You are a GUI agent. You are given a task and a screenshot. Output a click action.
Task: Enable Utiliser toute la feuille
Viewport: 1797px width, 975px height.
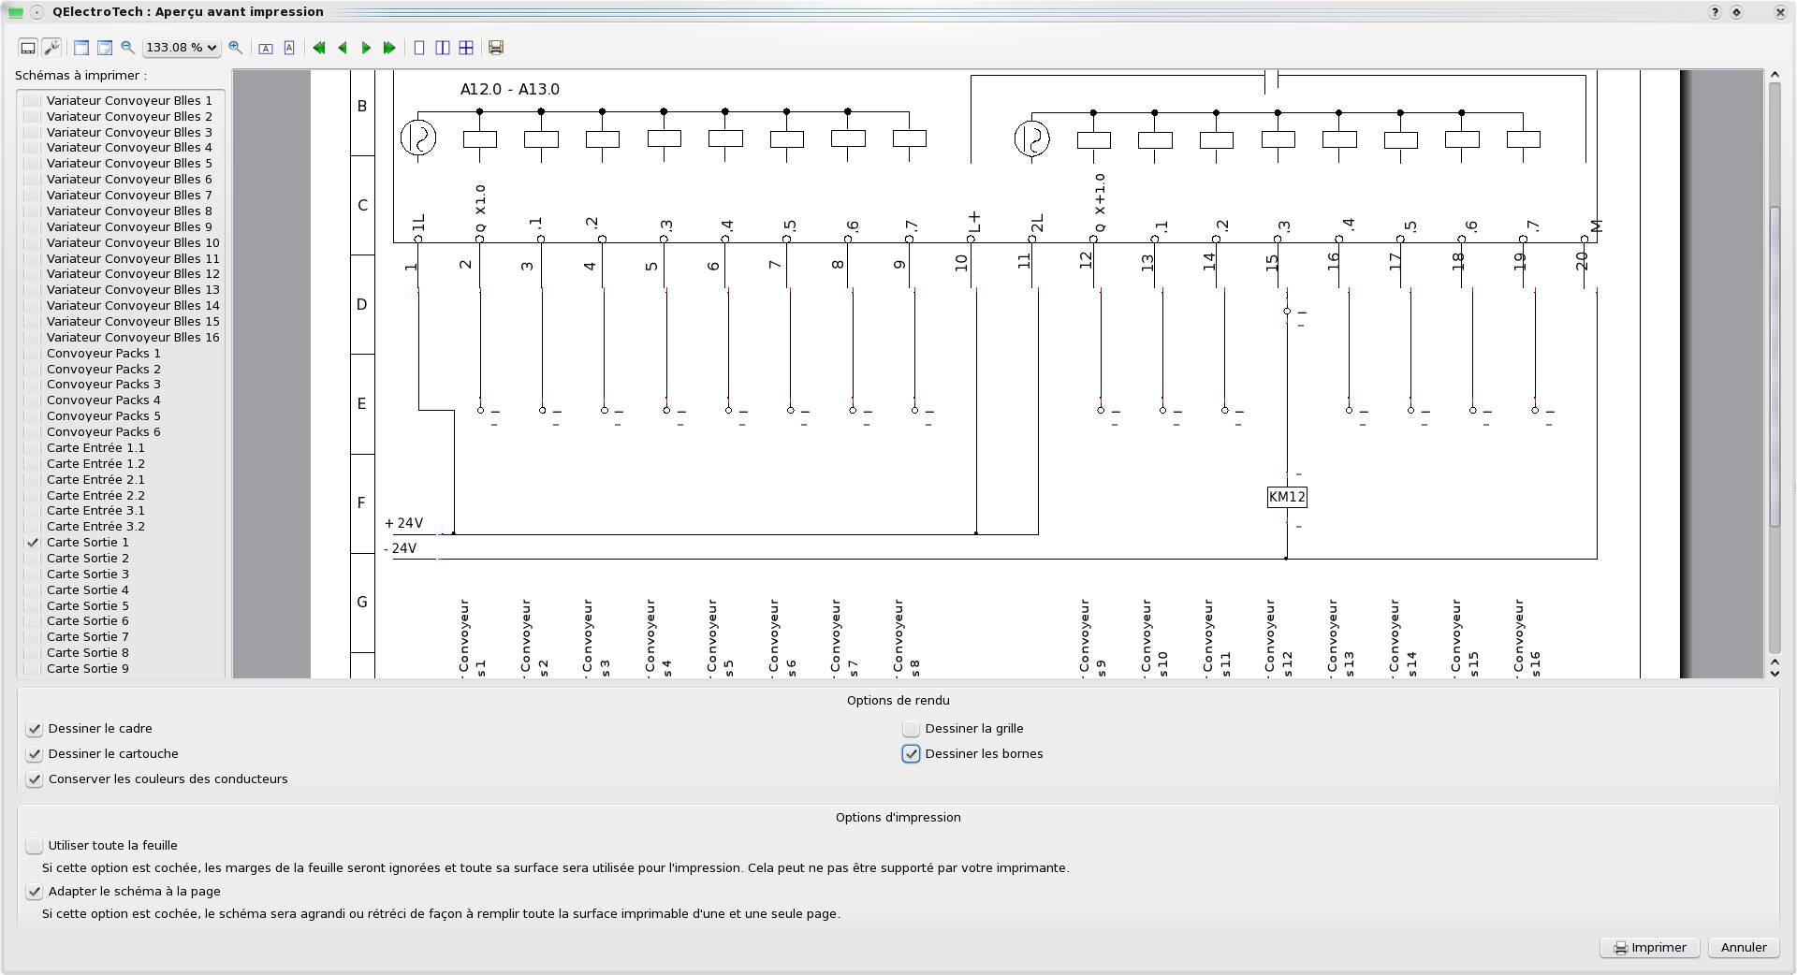35,846
